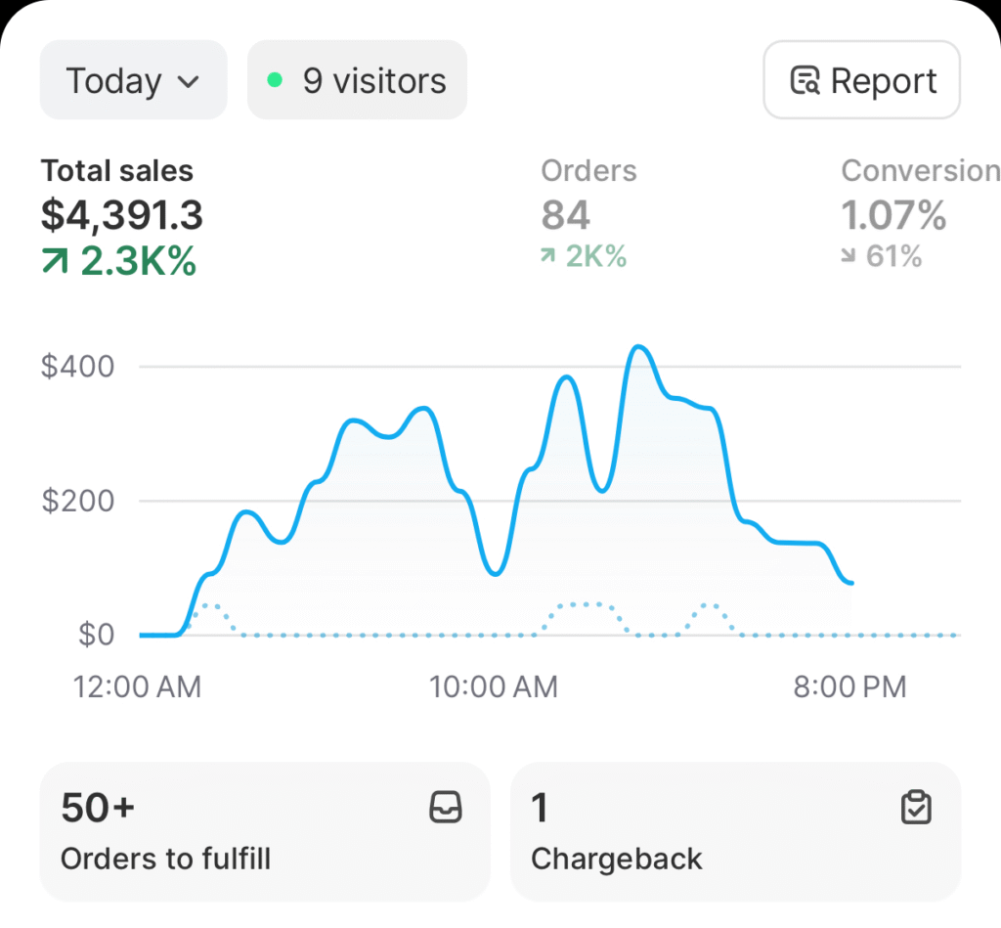This screenshot has width=1001, height=928.
Task: Click the $400 gridline label
Action: click(77, 367)
